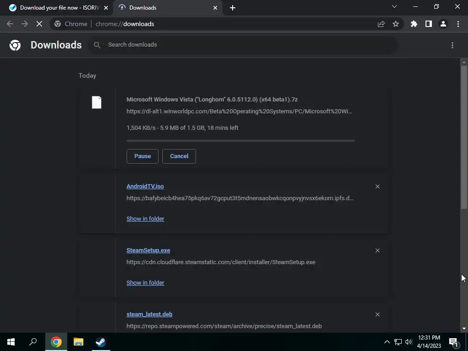Click the scrollbar up arrow

pyautogui.click(x=464, y=62)
